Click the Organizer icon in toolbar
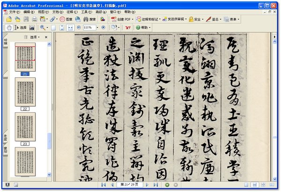The height and width of the screenshot is (192, 281). tap(43, 19)
